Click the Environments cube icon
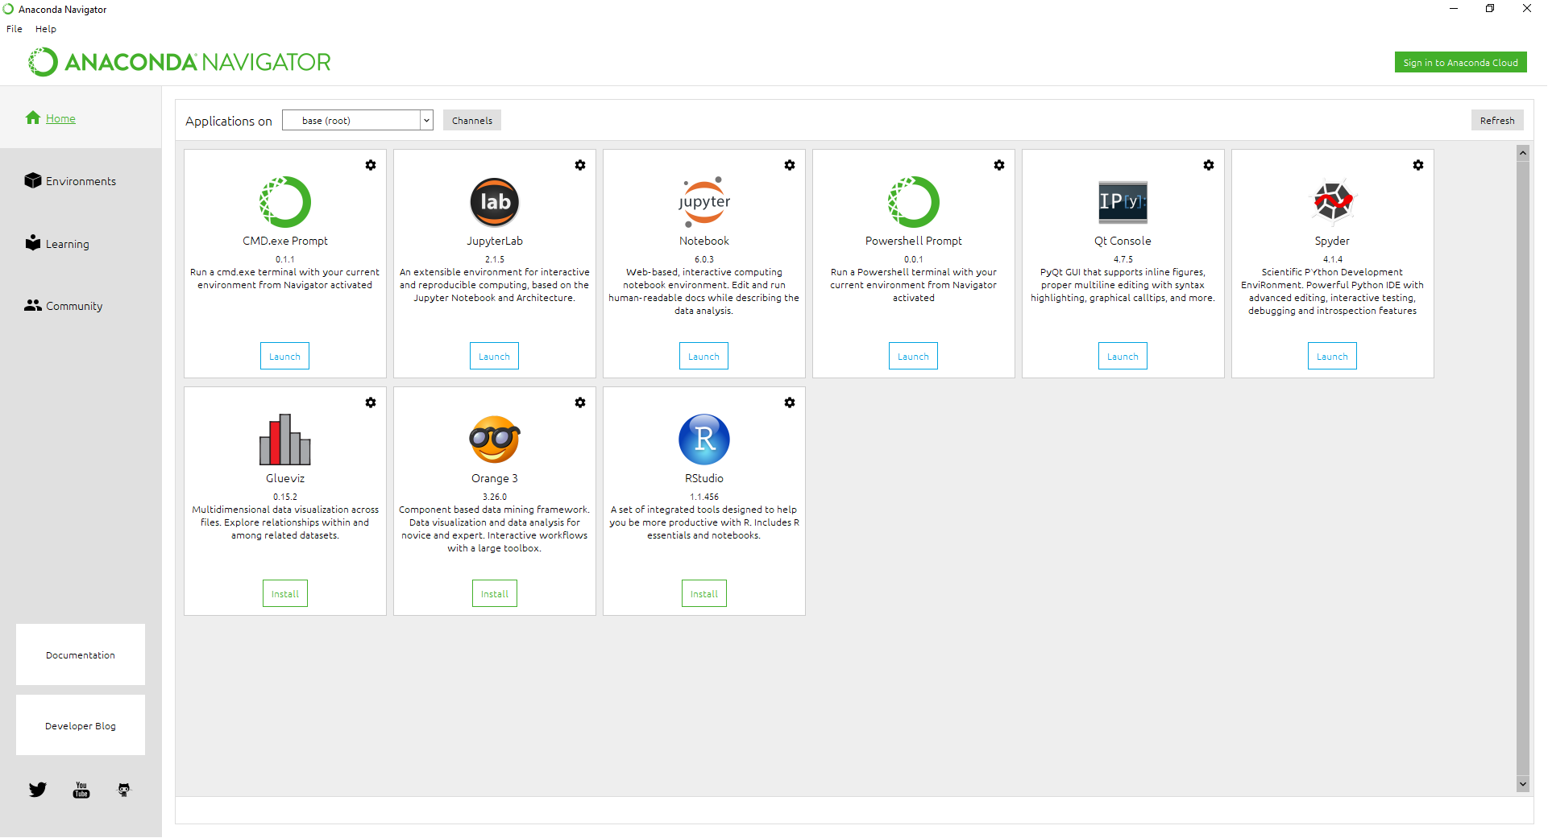 pyautogui.click(x=33, y=180)
